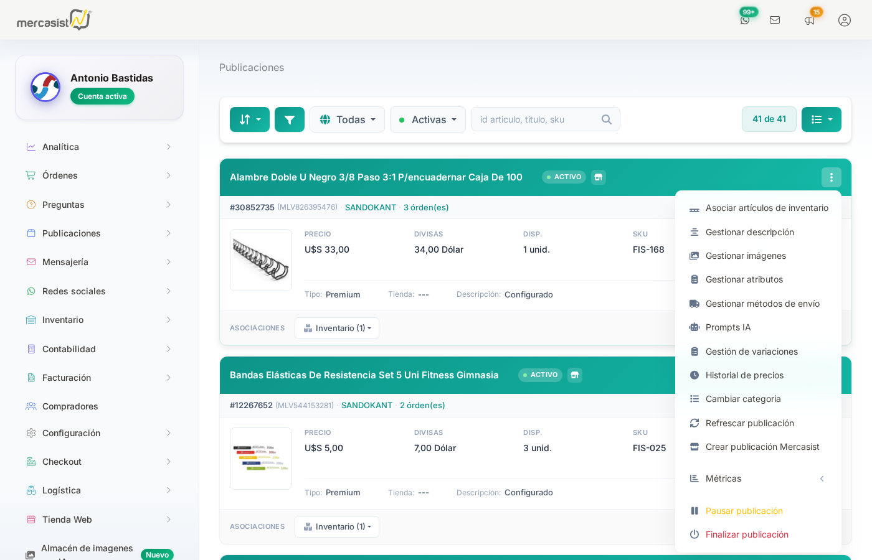Expand Tienda Web in sidebar
This screenshot has height=560, width=872.
tap(100, 520)
